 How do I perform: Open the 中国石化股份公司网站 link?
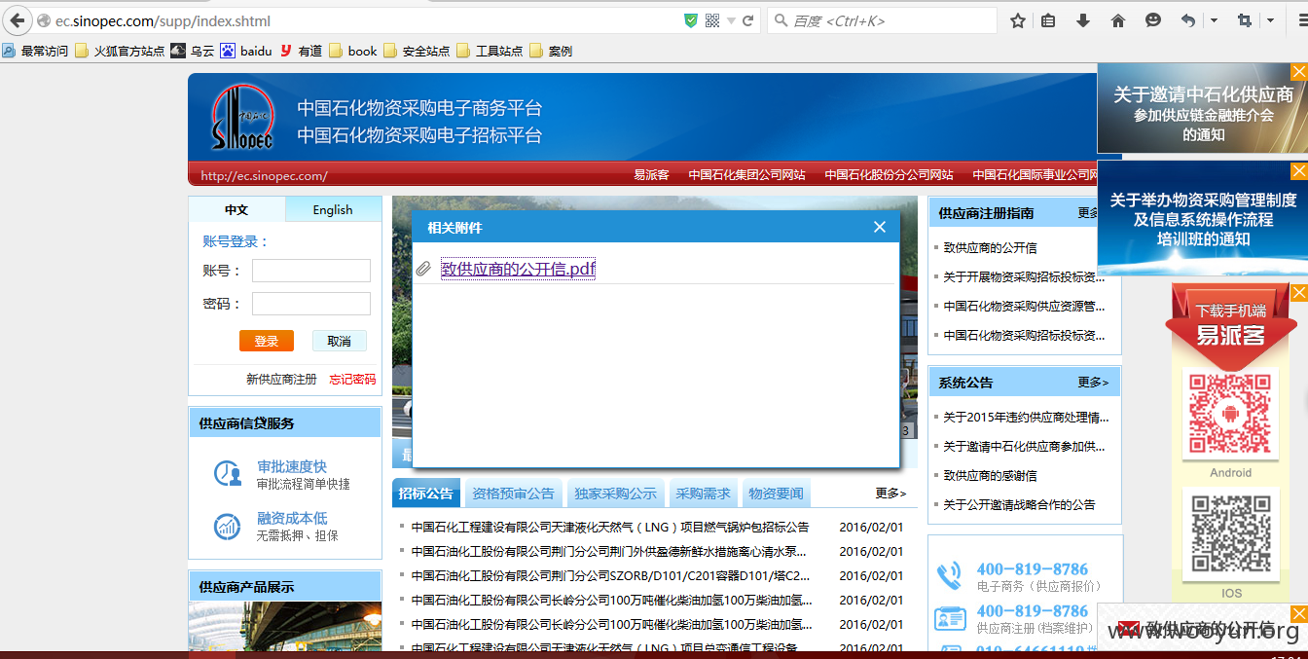[x=889, y=175]
